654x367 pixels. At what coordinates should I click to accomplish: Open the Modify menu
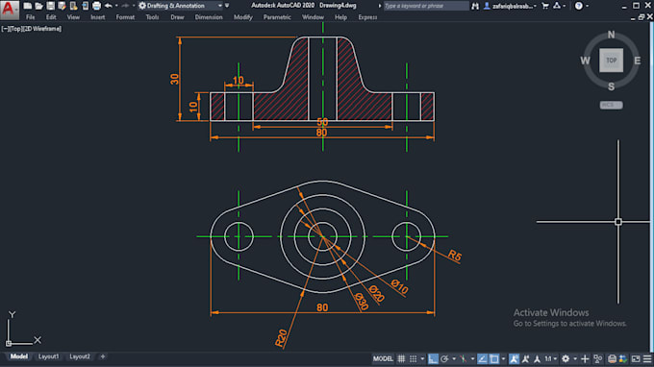click(242, 17)
